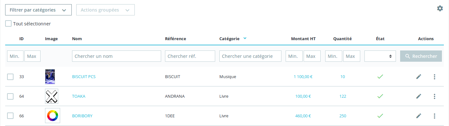Open the État filter select box

click(380, 56)
